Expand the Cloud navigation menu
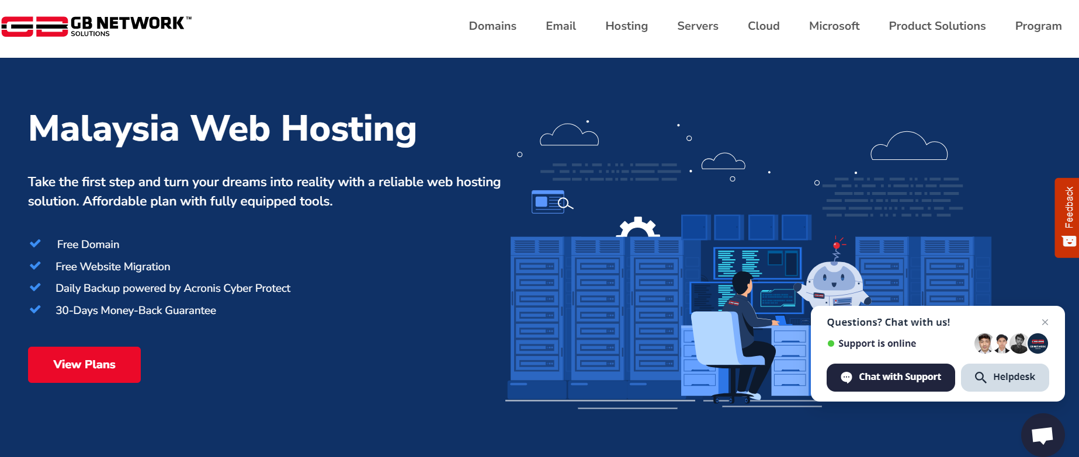1079x457 pixels. [x=764, y=26]
